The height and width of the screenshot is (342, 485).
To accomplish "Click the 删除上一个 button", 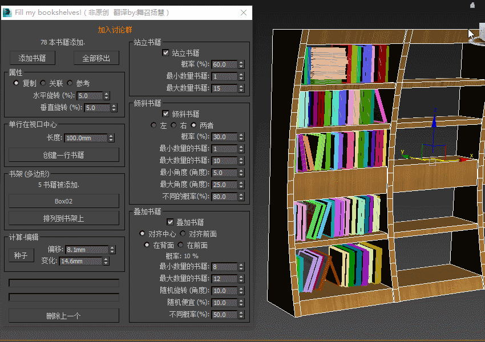I will 63,315.
